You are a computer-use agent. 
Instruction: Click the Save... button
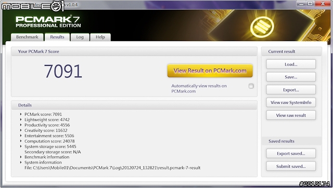pos(291,77)
